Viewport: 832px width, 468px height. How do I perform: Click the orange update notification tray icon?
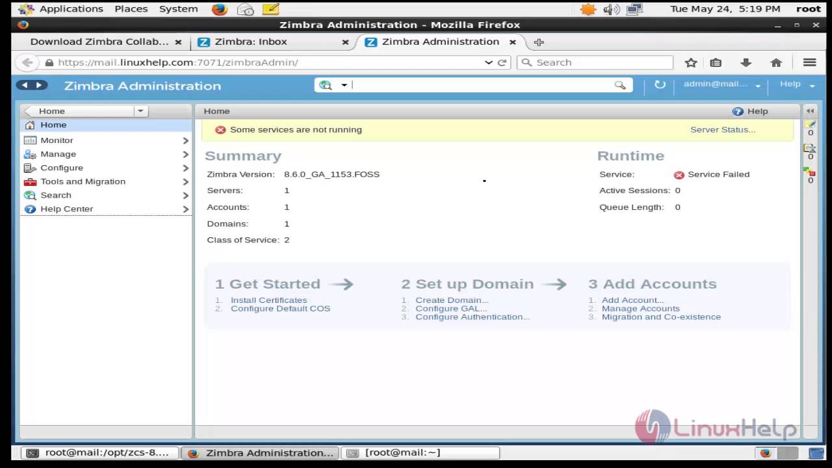click(588, 9)
